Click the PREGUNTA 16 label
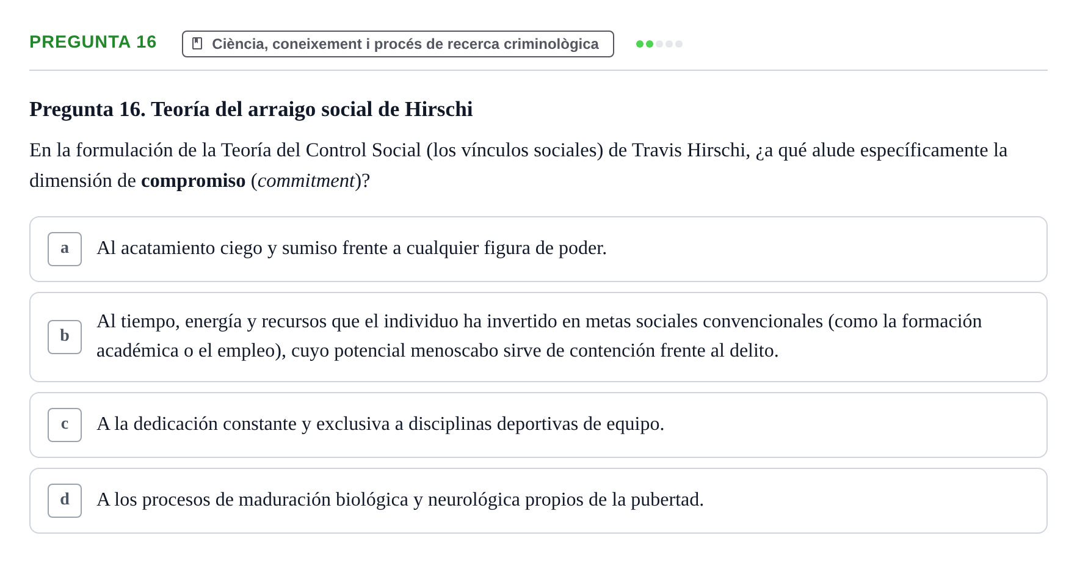Image resolution: width=1077 pixels, height=563 pixels. [93, 42]
